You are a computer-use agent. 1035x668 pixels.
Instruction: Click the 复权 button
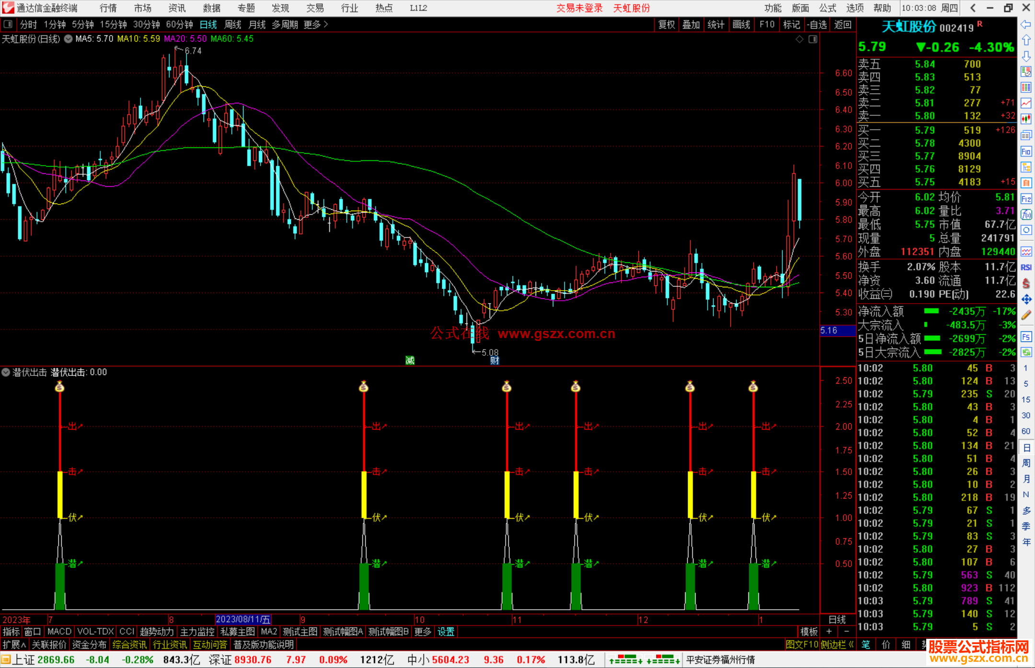pos(667,24)
